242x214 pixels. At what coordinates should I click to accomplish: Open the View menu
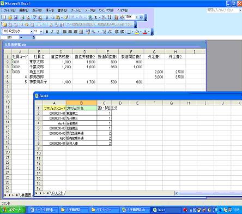[37, 10]
